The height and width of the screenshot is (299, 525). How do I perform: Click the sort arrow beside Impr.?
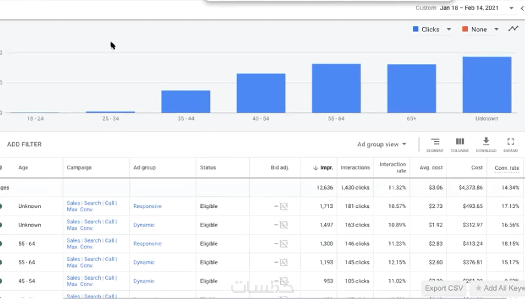click(x=315, y=168)
